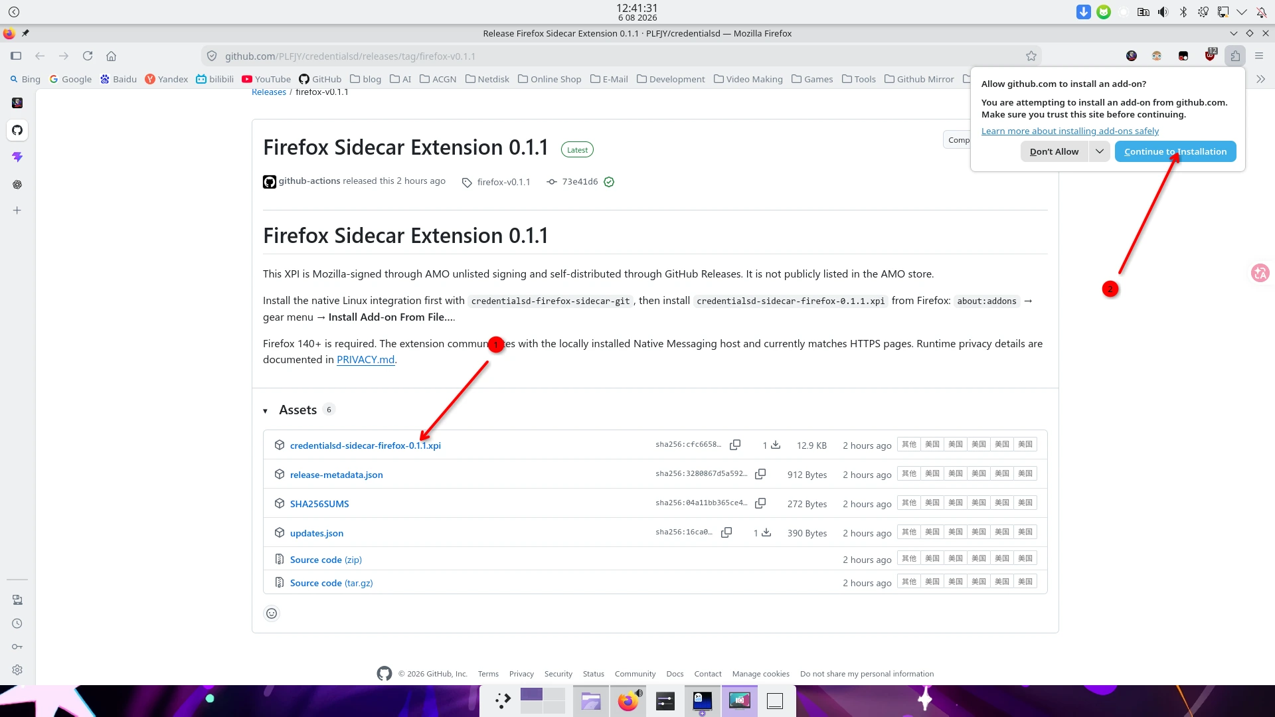
Task: Click the Releases breadcrumb link
Action: [269, 92]
